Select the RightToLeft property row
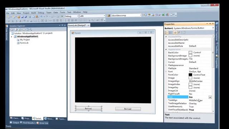Screen dimensions: 229x129 [189, 94]
